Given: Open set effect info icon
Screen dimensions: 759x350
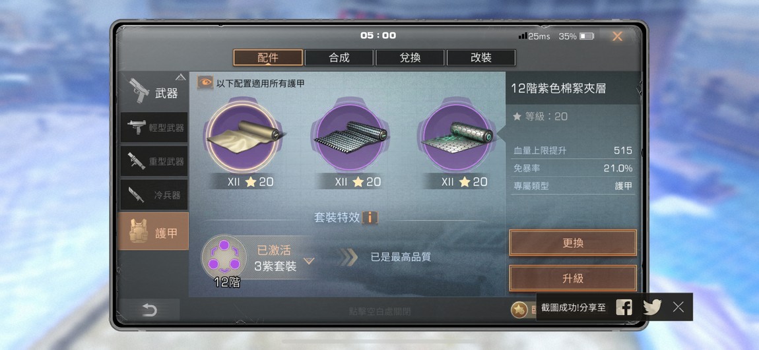Looking at the screenshot, I should coord(370,218).
